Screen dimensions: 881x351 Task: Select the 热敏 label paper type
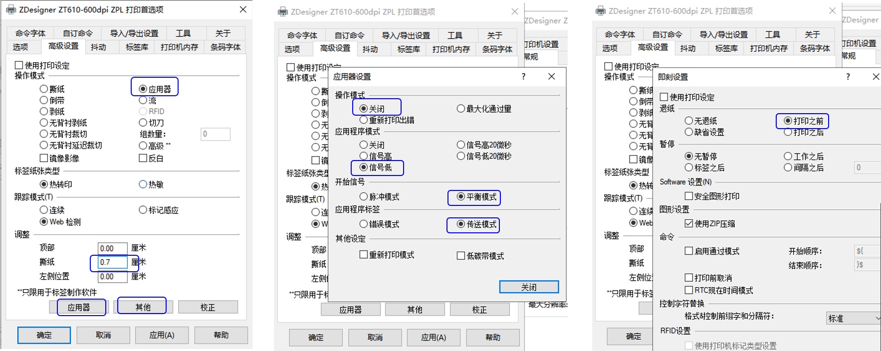coord(143,184)
